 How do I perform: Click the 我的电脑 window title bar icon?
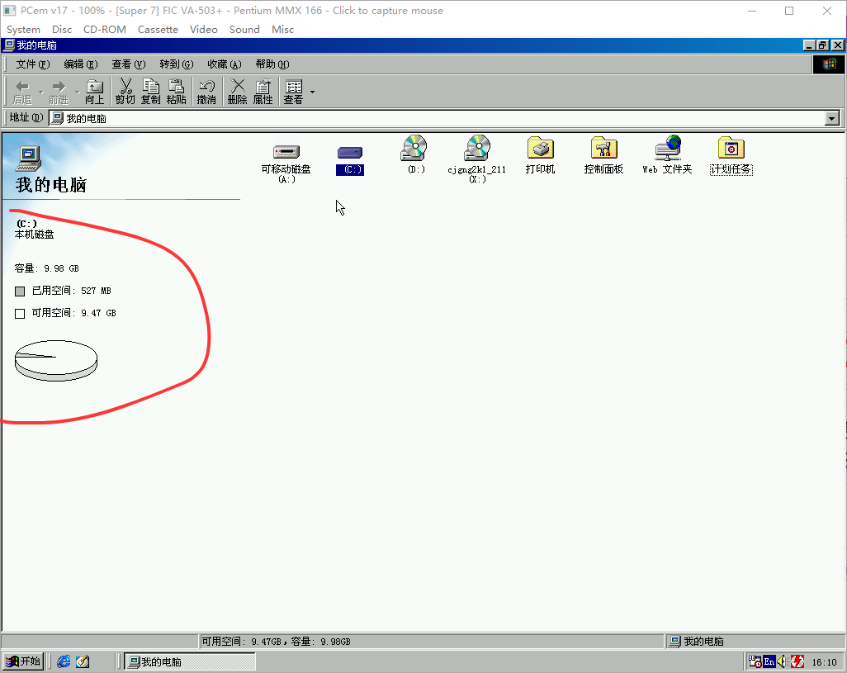point(9,45)
